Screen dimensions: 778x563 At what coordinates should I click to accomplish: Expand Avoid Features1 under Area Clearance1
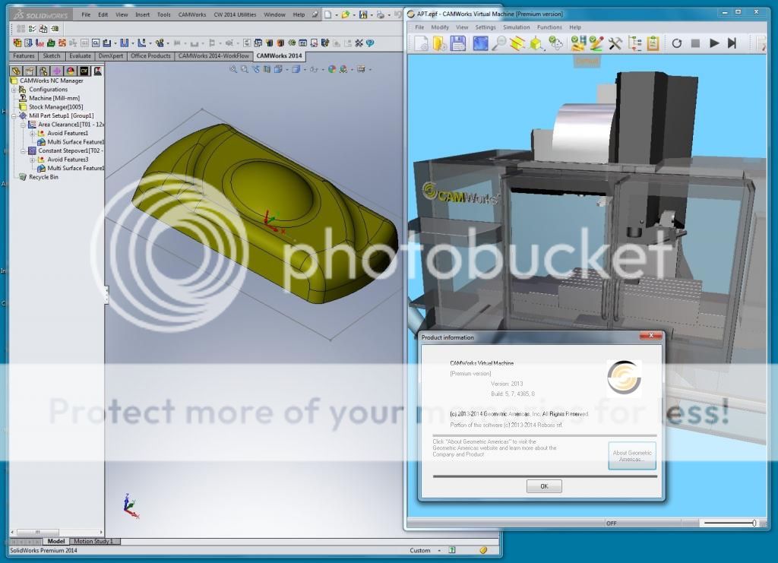(32, 134)
